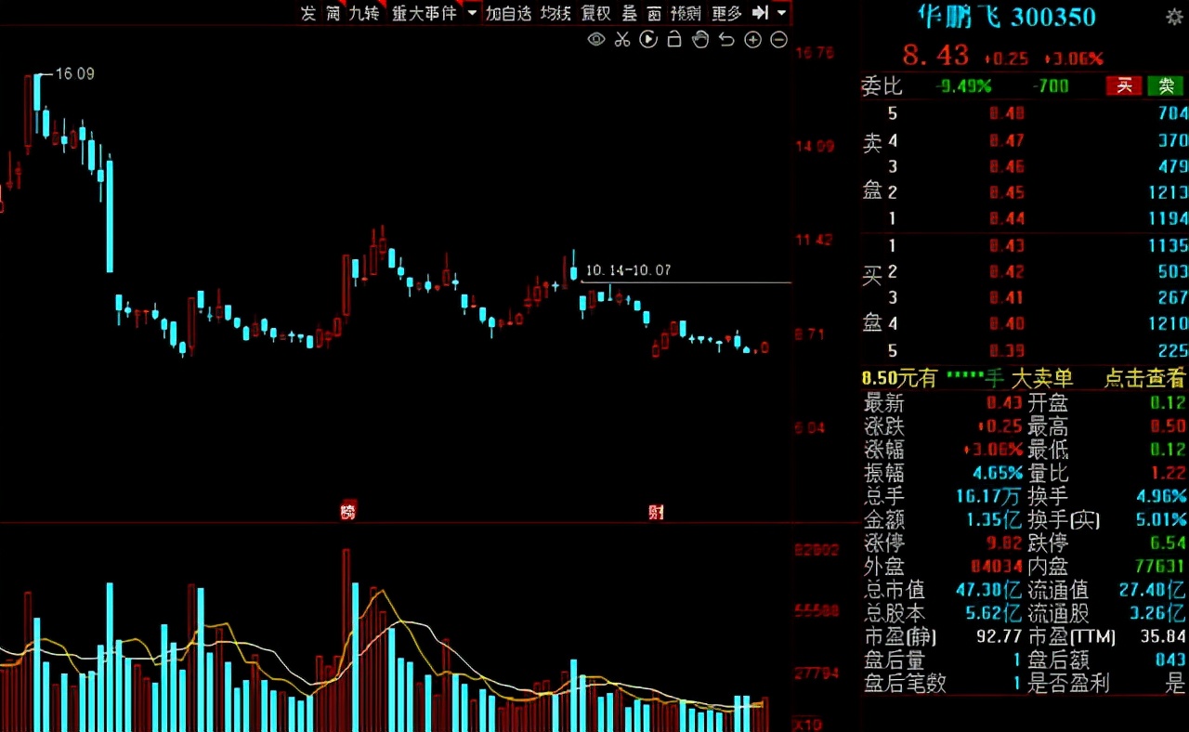Select the drawing brush icon
1189x732 pixels.
click(700, 39)
